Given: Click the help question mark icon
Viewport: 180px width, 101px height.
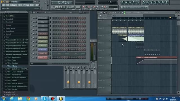Looking at the screenshot, I should point(166,2).
